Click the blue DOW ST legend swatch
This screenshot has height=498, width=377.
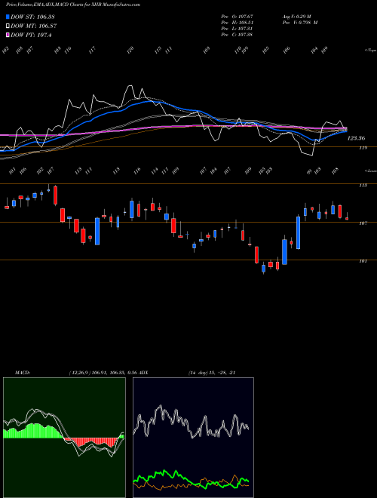[x=8, y=17]
